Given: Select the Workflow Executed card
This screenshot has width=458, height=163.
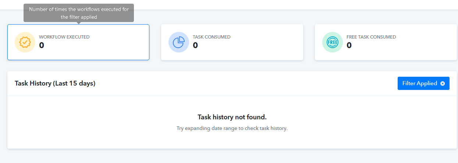Looking at the screenshot, I should click(78, 42).
